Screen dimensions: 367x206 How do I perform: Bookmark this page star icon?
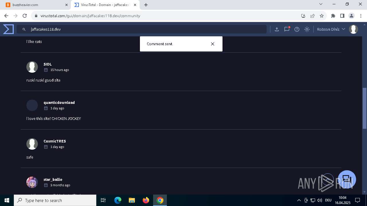click(322, 16)
